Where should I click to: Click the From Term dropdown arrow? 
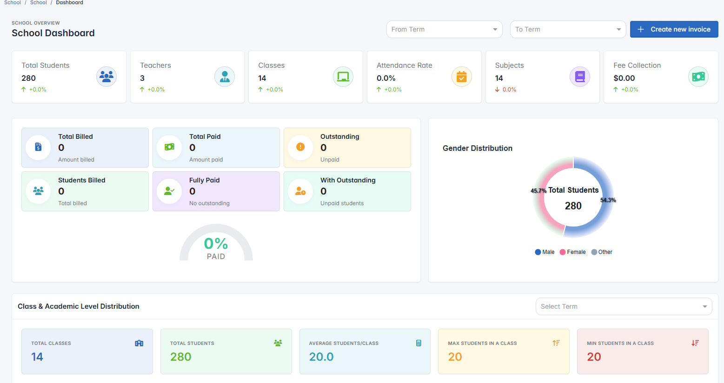click(495, 29)
